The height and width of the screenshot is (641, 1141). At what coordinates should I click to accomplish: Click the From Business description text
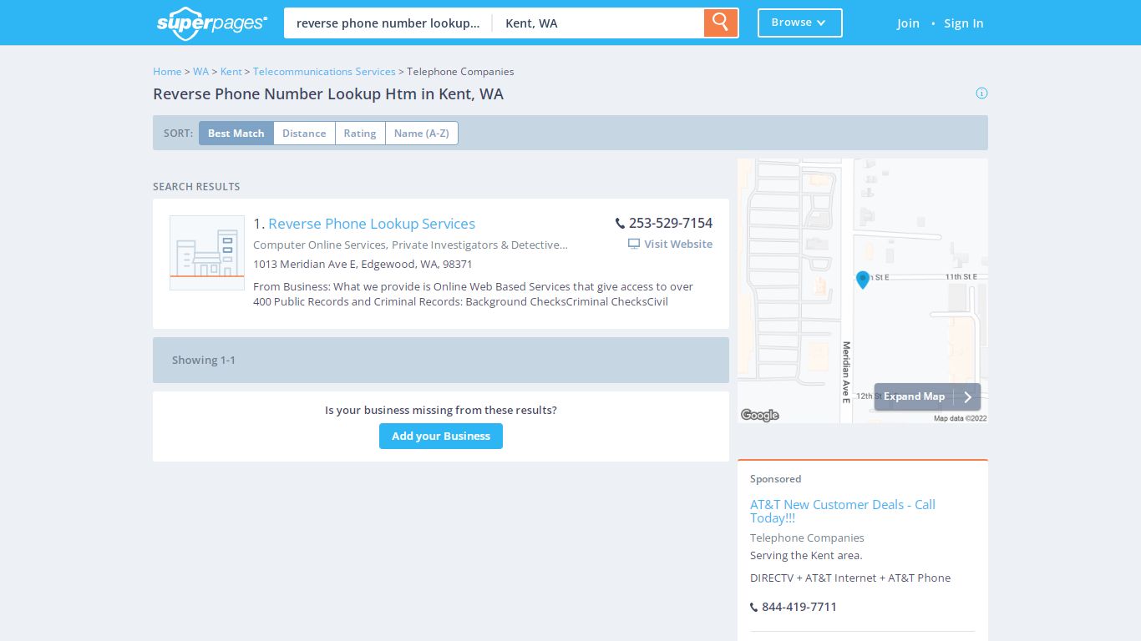click(x=474, y=294)
